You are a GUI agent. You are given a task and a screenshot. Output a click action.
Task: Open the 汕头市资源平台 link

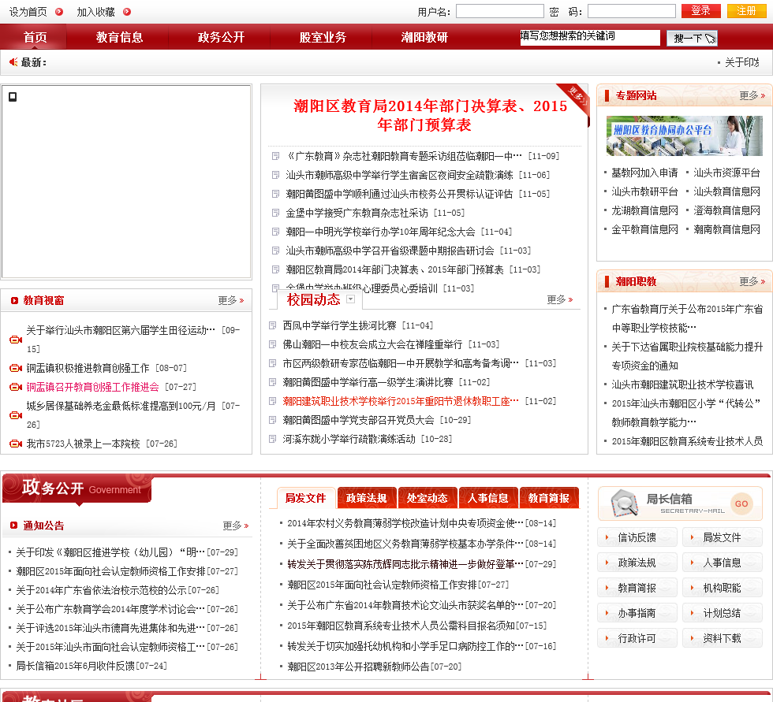(x=726, y=173)
